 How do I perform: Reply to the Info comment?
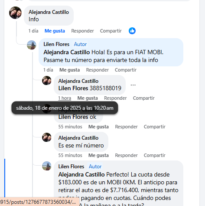pyautogui.click(x=82, y=31)
